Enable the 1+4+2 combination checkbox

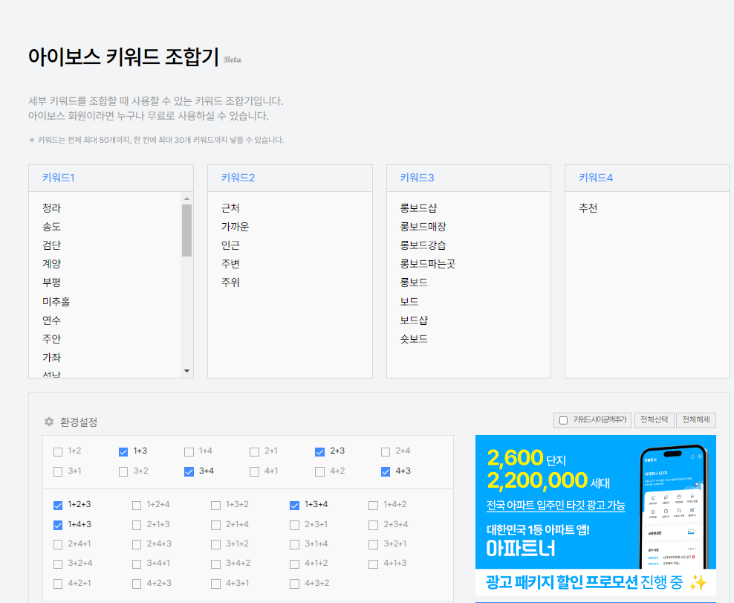coord(373,505)
